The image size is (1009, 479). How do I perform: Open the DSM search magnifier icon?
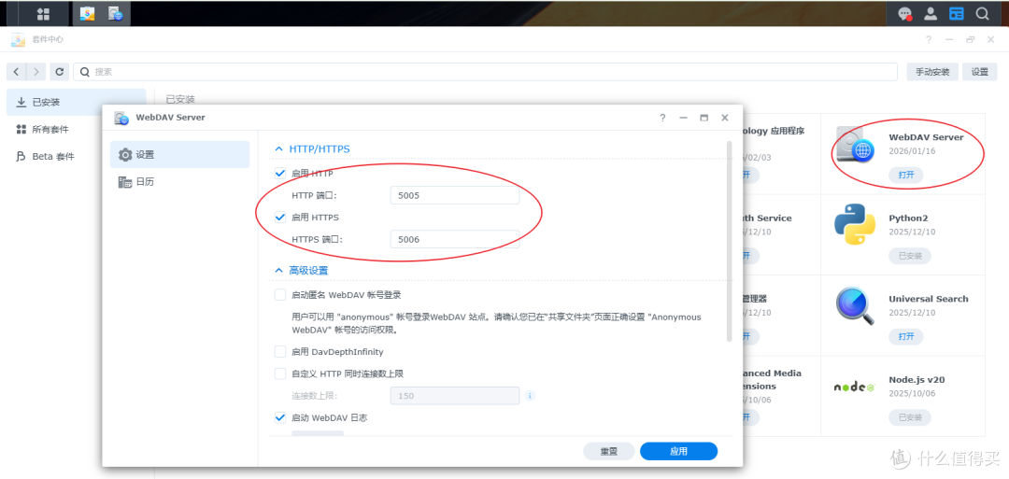pyautogui.click(x=982, y=13)
